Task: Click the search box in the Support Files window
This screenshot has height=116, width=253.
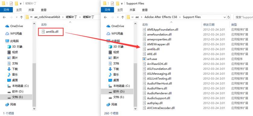Action: pos(243,17)
